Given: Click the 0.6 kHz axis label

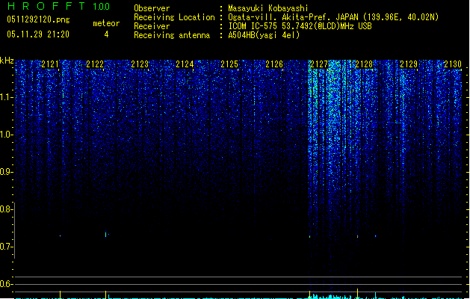Looking at the screenshot, I should point(6,284).
